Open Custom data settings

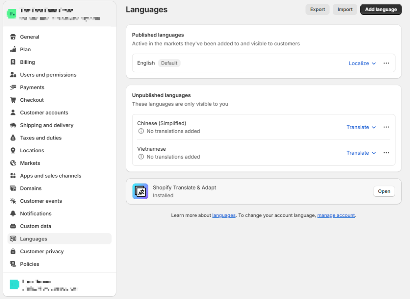click(x=60, y=226)
